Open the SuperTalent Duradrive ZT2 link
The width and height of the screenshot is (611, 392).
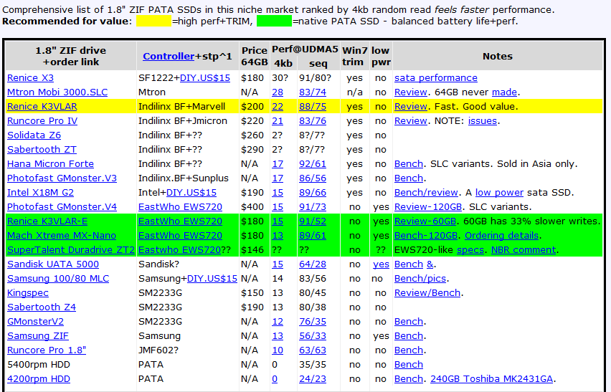71,250
